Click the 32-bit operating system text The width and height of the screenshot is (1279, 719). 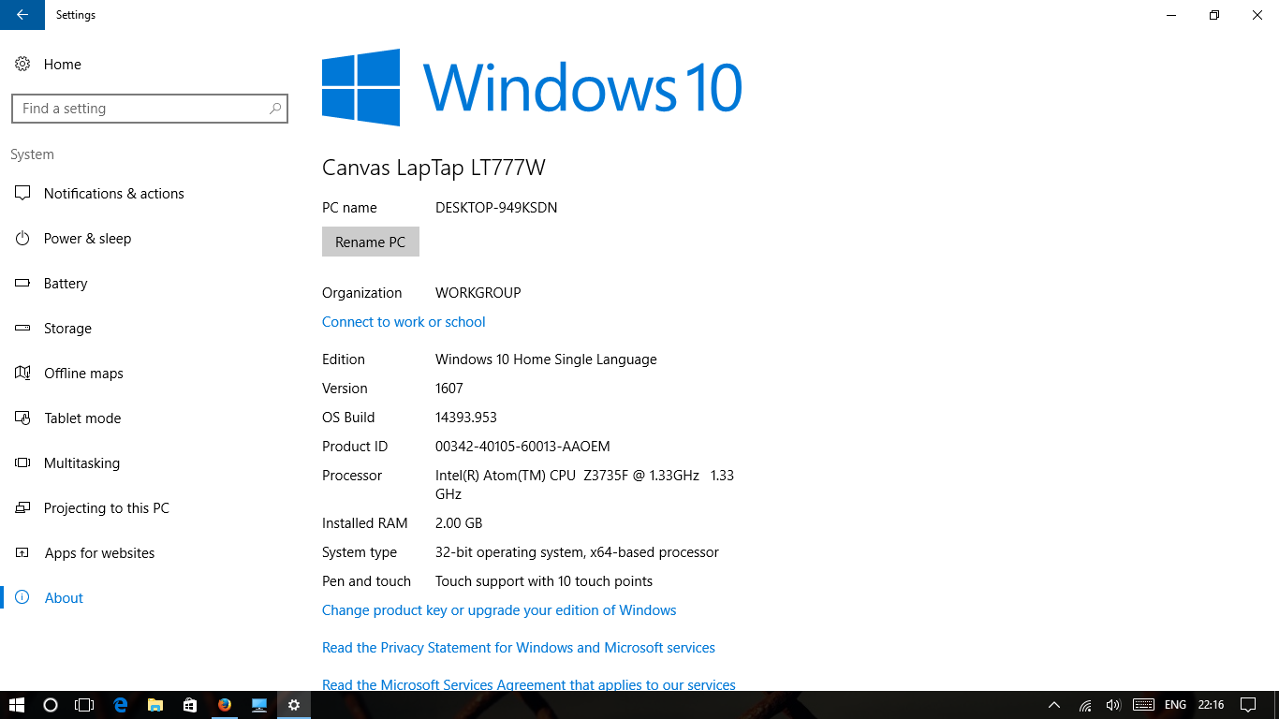(x=577, y=552)
